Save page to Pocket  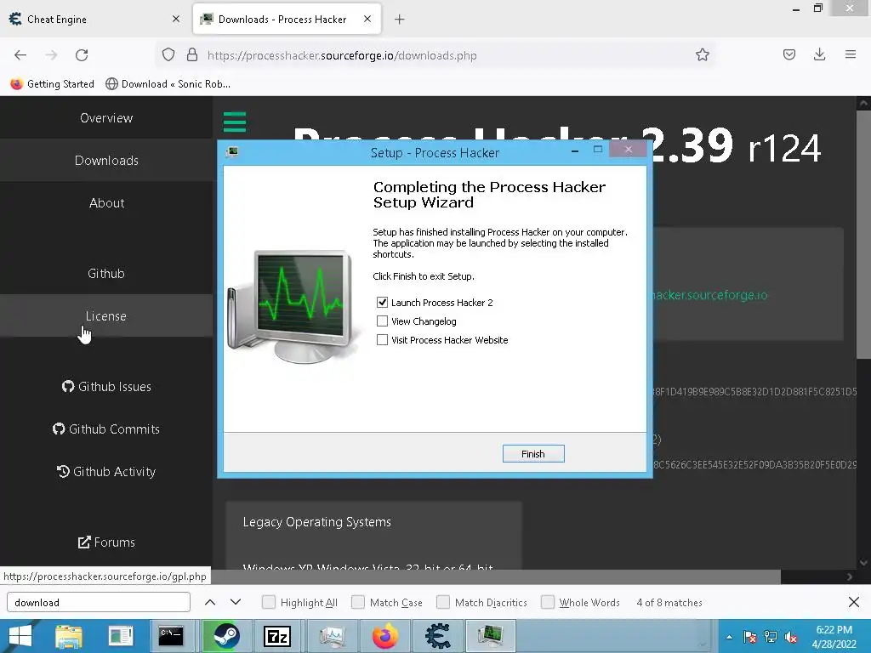point(788,54)
